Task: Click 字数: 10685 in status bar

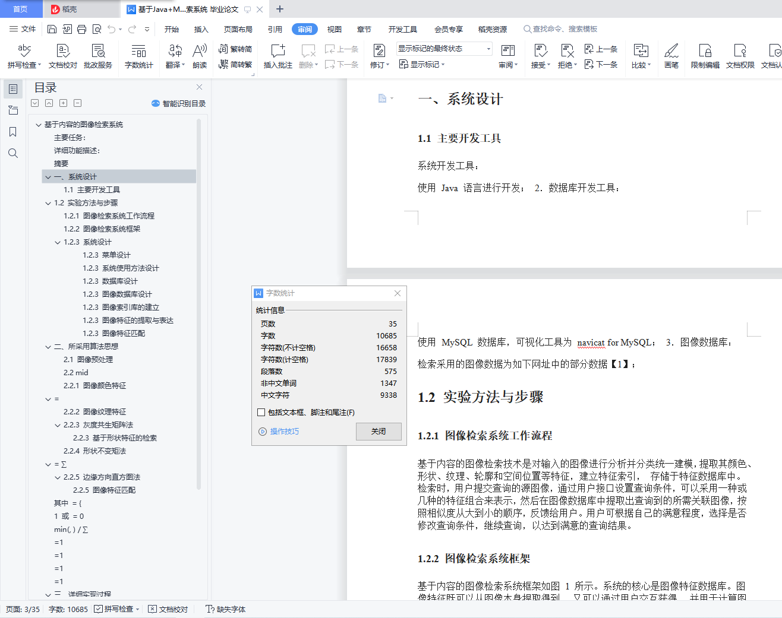Action: (68, 609)
